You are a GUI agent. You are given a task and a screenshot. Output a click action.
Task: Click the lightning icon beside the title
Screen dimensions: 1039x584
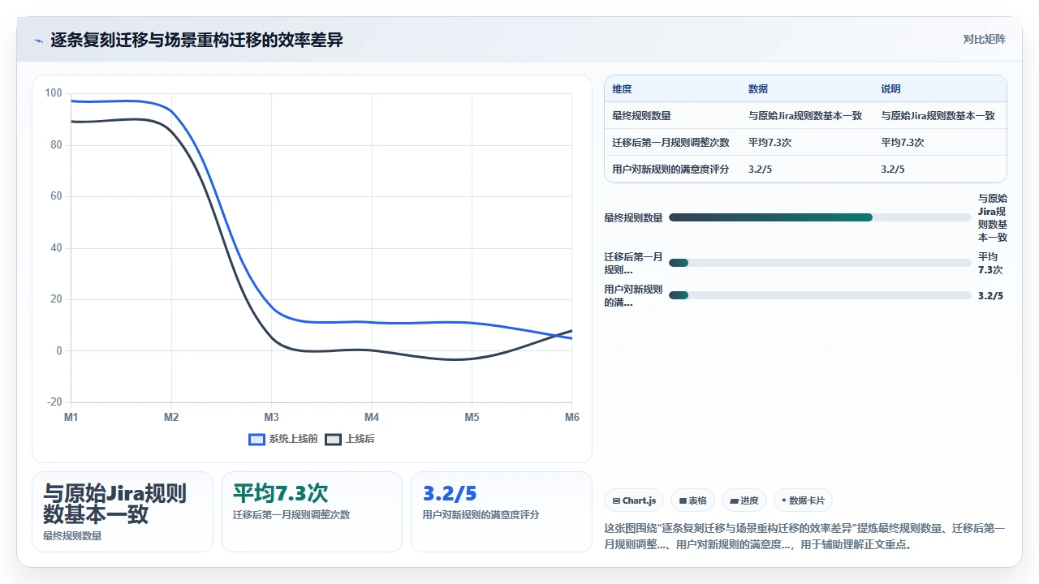[x=38, y=40]
